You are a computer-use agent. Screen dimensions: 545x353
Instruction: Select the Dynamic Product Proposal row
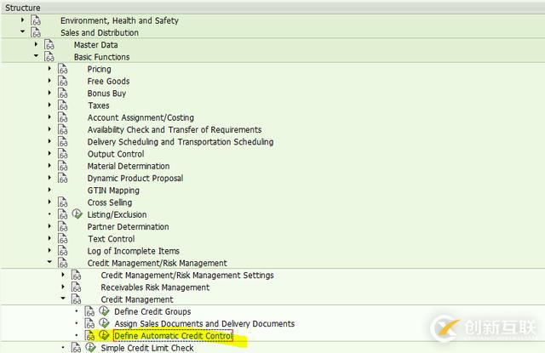point(135,179)
